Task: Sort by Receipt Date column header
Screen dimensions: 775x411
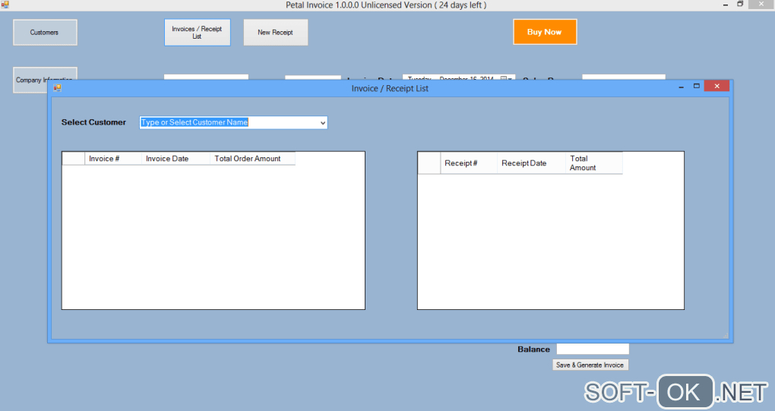Action: 531,163
